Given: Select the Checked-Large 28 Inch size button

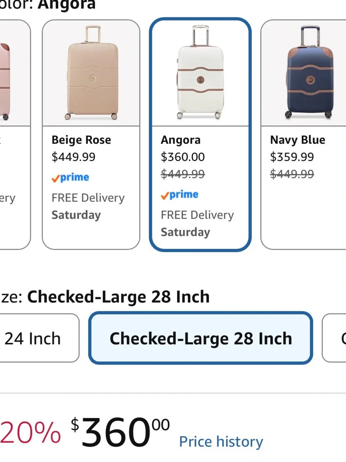Looking at the screenshot, I should pyautogui.click(x=201, y=338).
